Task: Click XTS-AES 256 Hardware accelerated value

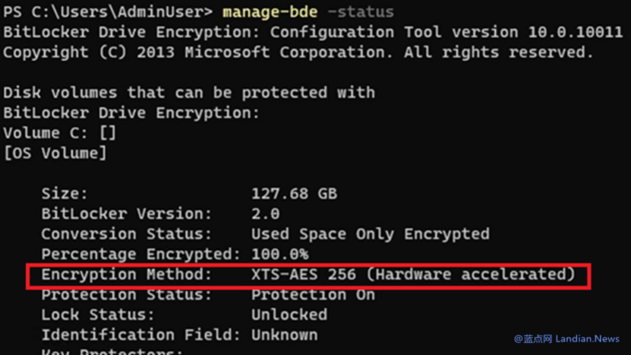Action: click(x=413, y=274)
